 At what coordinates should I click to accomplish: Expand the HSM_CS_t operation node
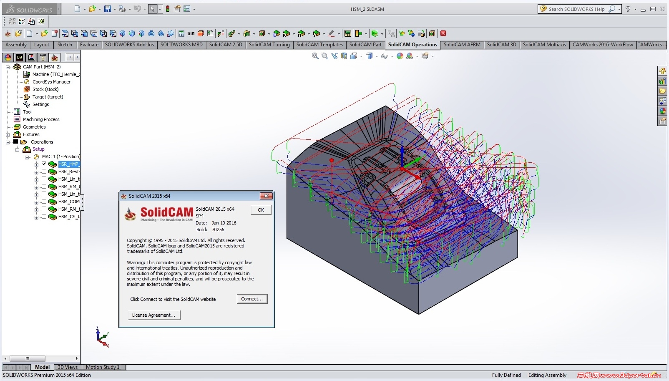coord(36,217)
